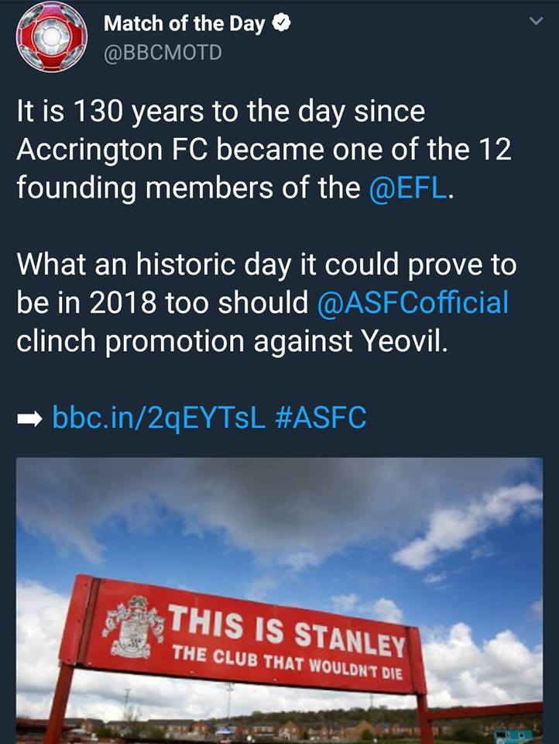This screenshot has height=744, width=559.
Task: Follow the bbc.in/2qEYTsL link
Action: 159,418
